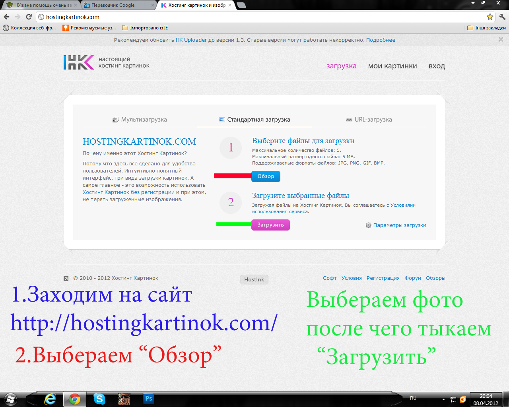Reload the current page

pos(29,17)
